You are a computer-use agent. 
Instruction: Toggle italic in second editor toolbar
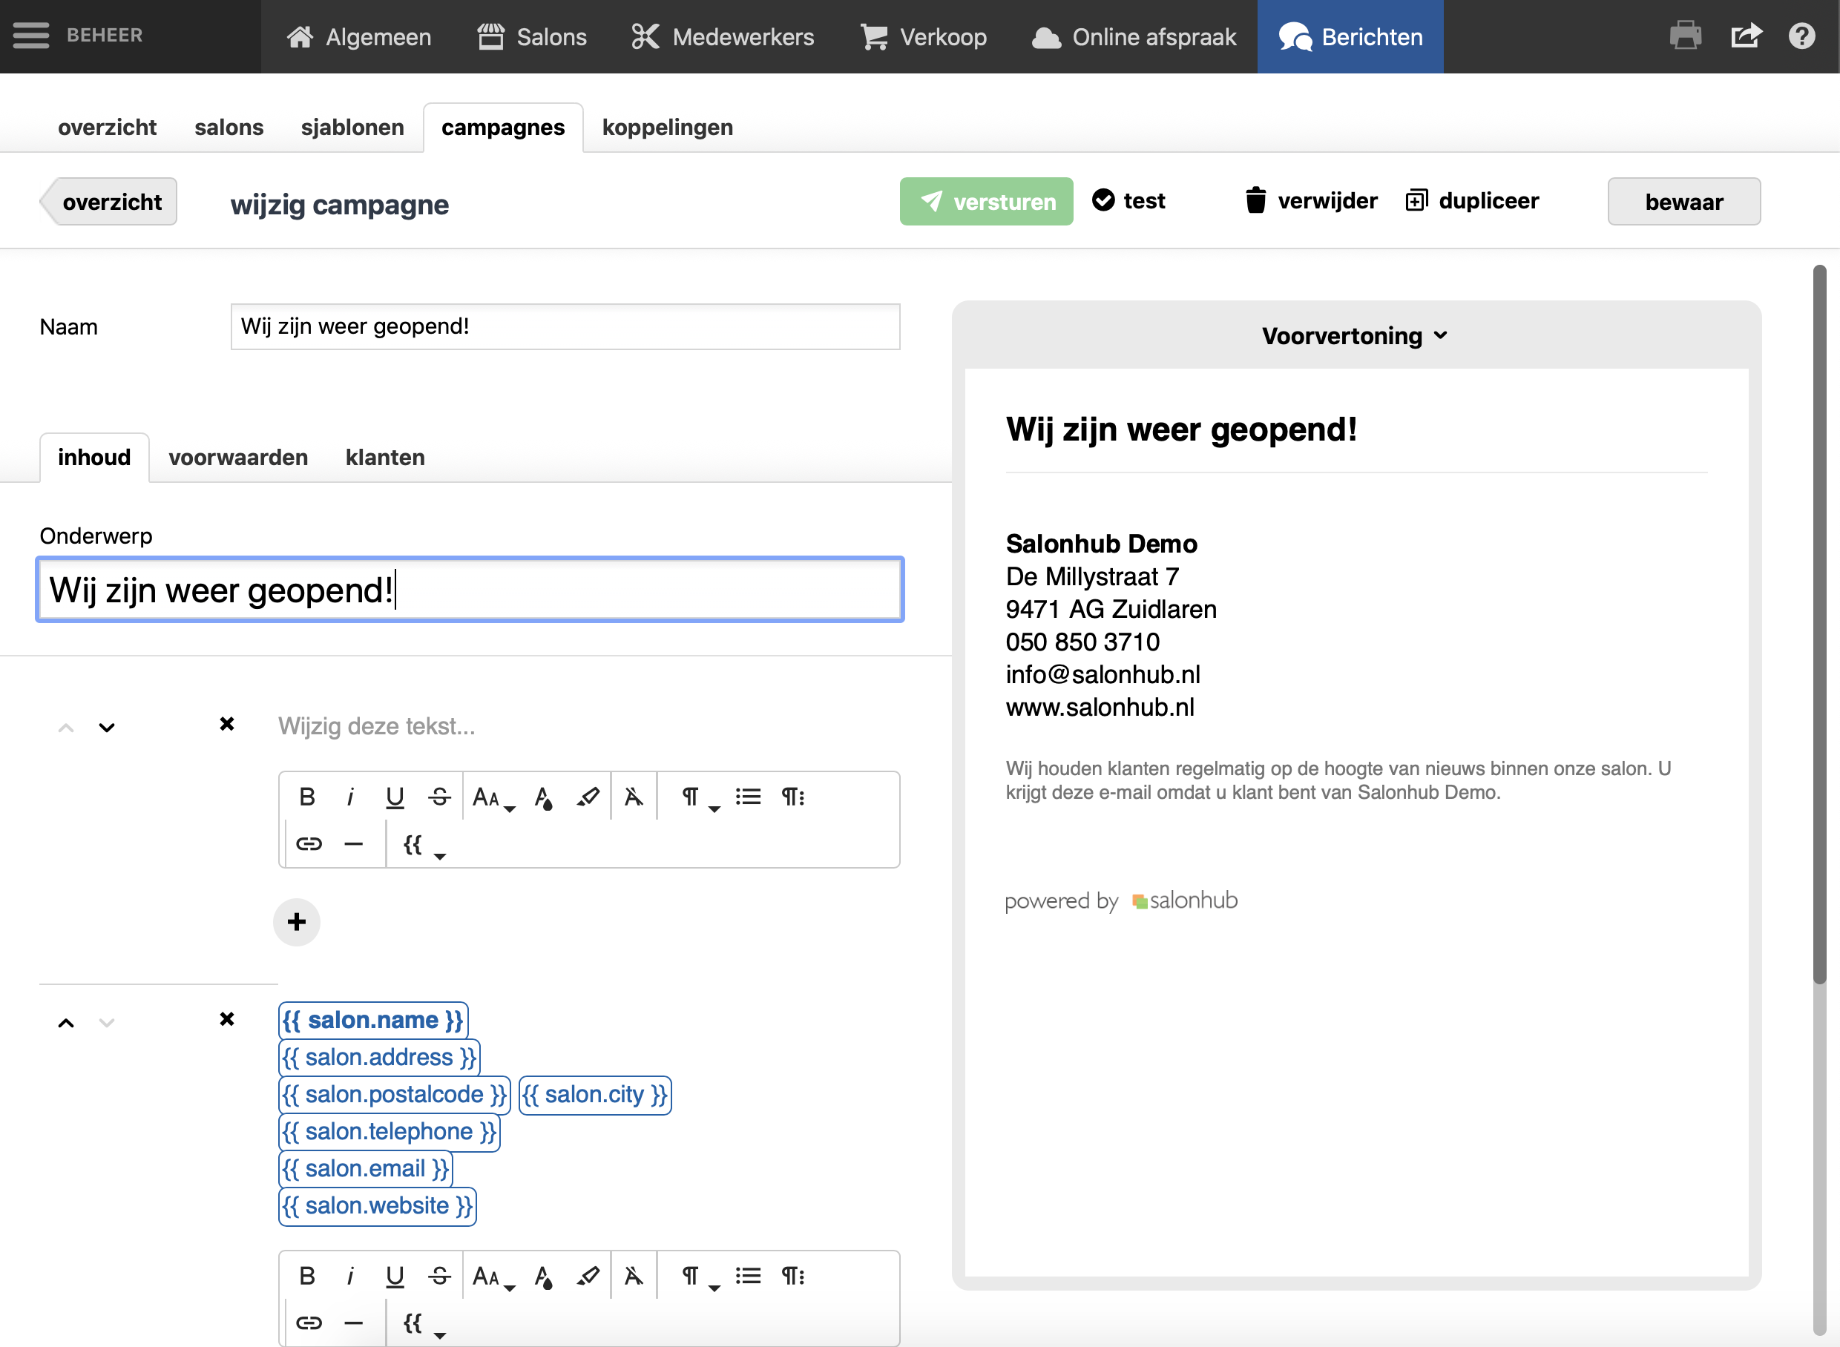[351, 1276]
